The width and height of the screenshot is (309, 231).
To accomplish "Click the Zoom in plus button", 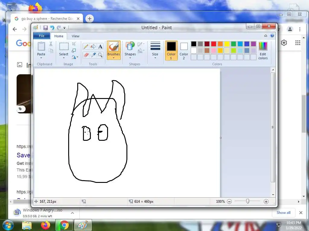I will tap(266, 202).
